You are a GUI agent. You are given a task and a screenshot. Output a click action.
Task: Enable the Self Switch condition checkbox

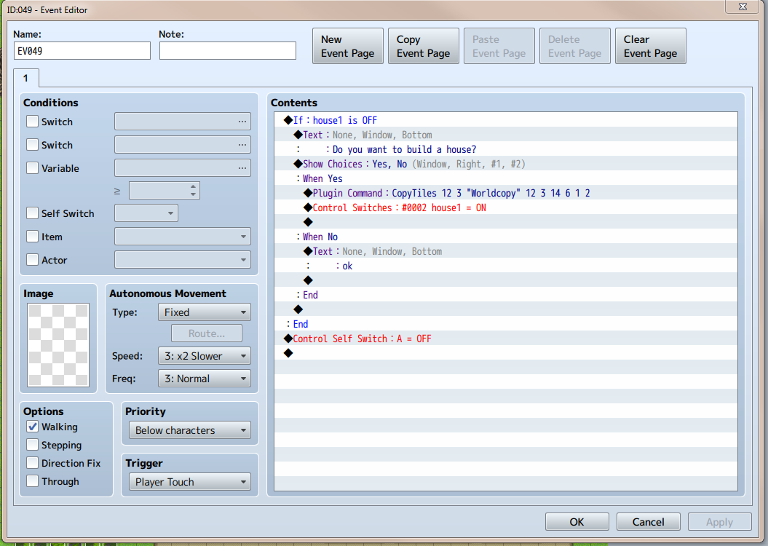[32, 213]
